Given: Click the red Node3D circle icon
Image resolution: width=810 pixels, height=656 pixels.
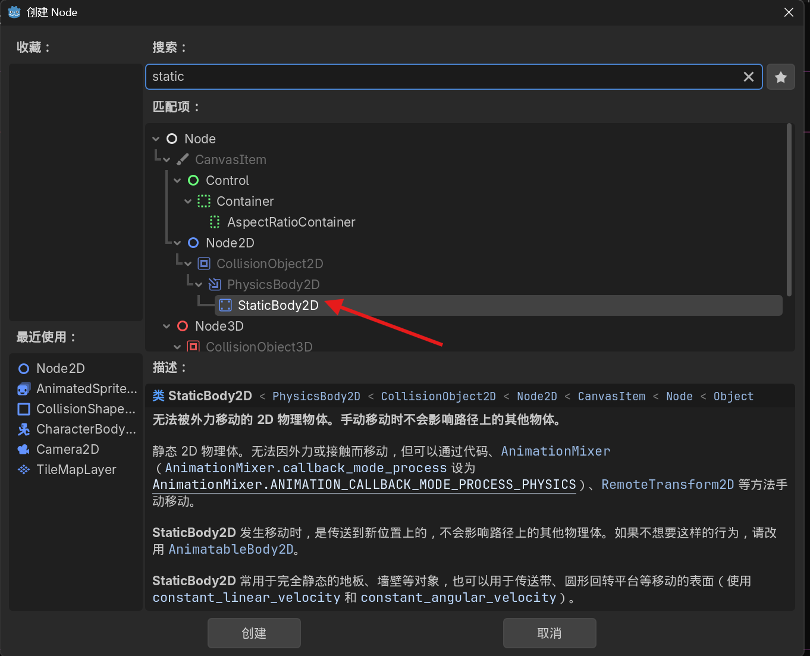Looking at the screenshot, I should 183,326.
